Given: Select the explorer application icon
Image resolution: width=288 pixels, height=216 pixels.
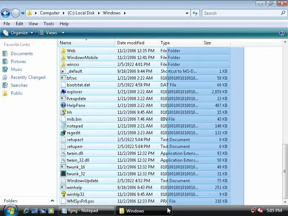Looking at the screenshot, I should 63,91.
